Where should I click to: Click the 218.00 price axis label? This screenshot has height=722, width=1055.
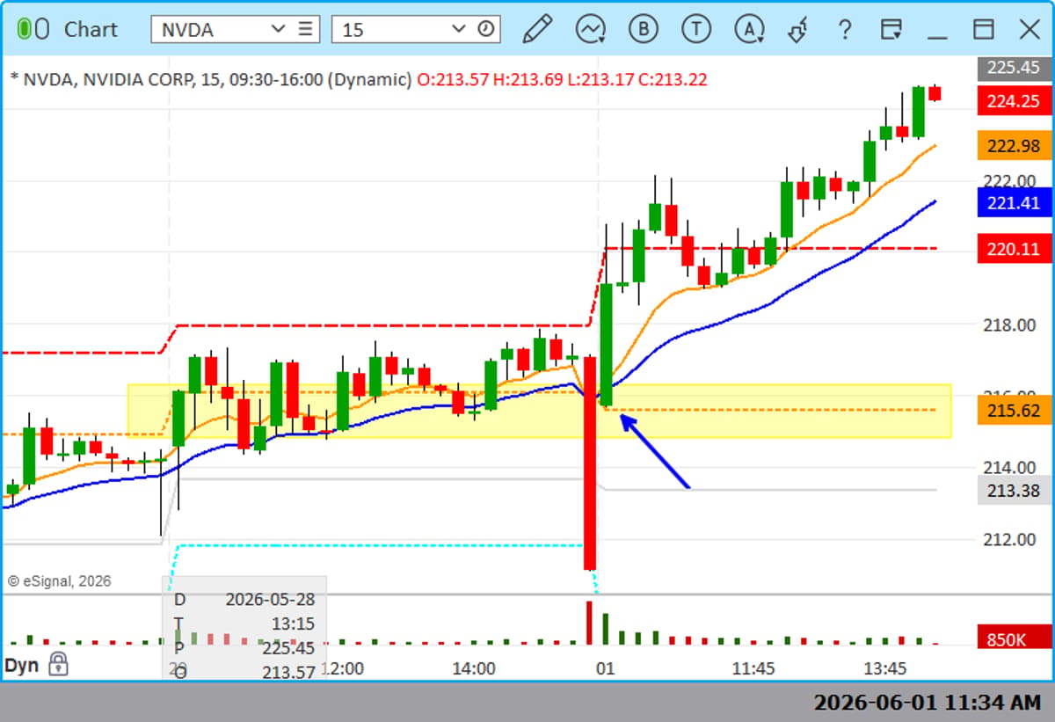pyautogui.click(x=1009, y=325)
